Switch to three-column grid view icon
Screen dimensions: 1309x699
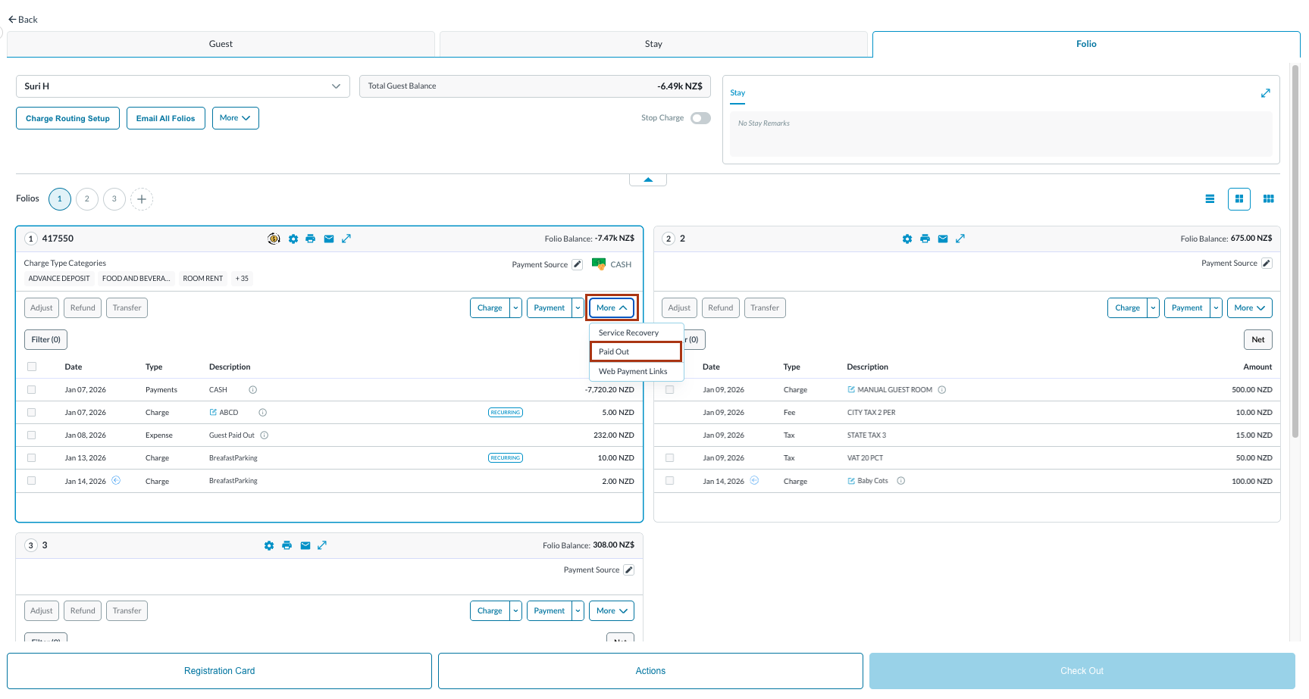1268,199
